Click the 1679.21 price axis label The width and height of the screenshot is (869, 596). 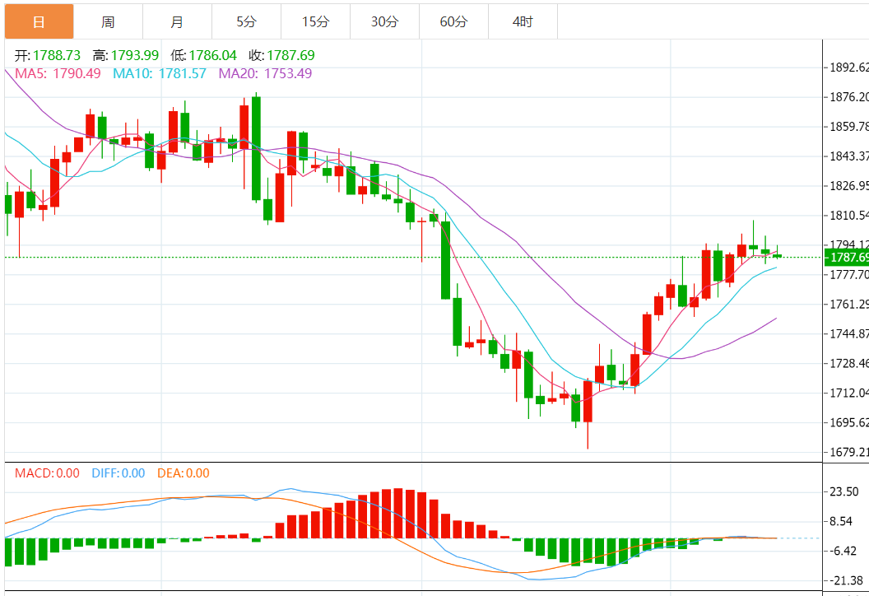[x=849, y=453]
